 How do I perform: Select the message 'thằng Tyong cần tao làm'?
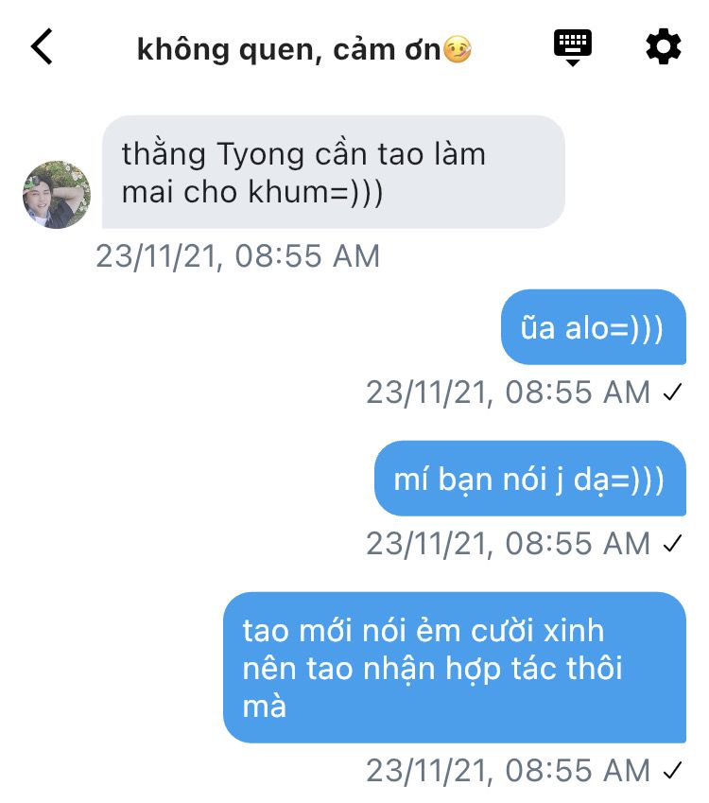[334, 172]
